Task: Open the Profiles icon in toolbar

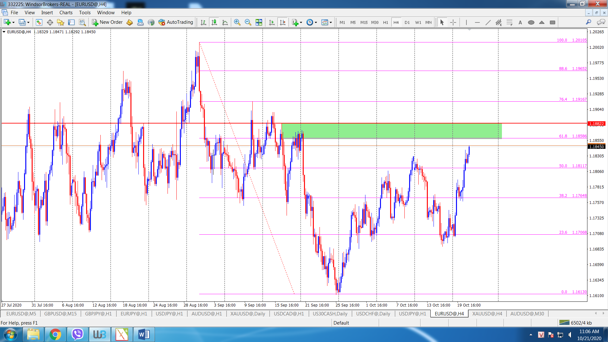Action: pyautogui.click(x=22, y=22)
